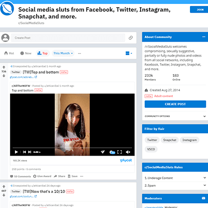Sort posts by New
Screen dimensions: 208x208
pyautogui.click(x=26, y=53)
